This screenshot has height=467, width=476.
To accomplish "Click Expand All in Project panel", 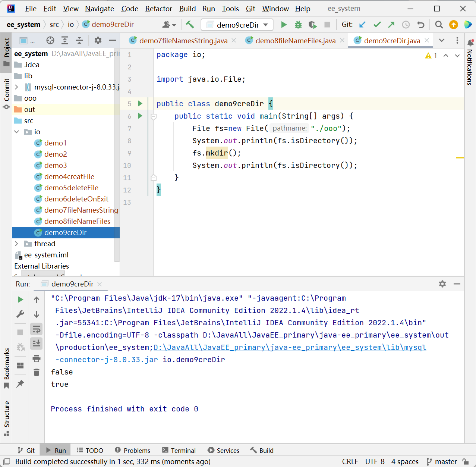I will [x=65, y=40].
